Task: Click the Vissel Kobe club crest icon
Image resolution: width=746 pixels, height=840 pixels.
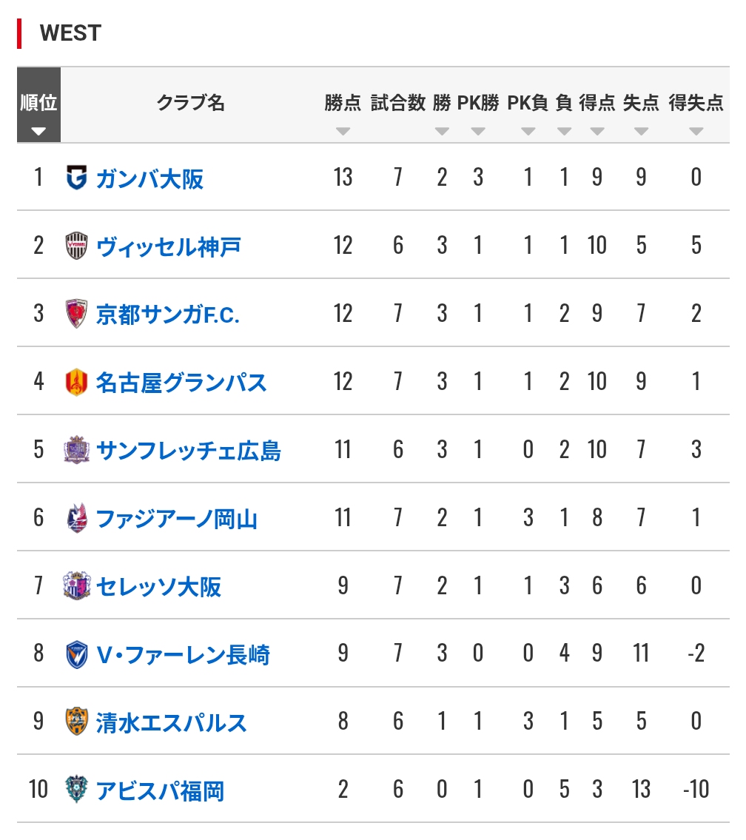Action: point(76,246)
